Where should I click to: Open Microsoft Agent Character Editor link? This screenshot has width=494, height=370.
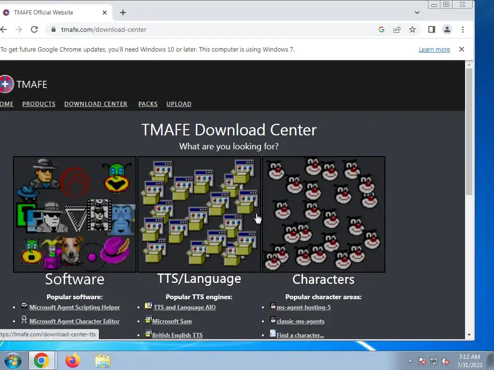tap(74, 321)
